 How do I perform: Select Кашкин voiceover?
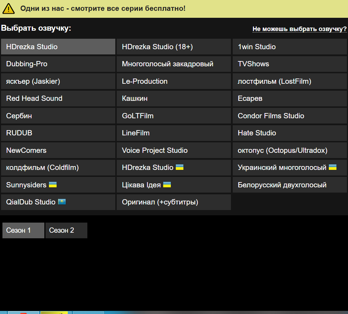pyautogui.click(x=174, y=98)
